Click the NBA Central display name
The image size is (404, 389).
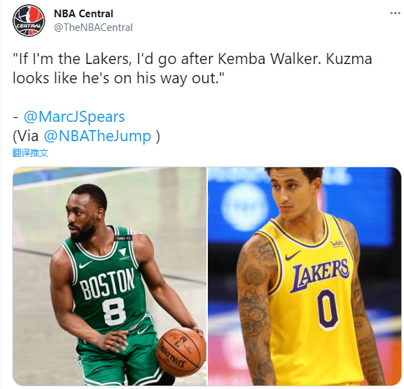click(83, 14)
